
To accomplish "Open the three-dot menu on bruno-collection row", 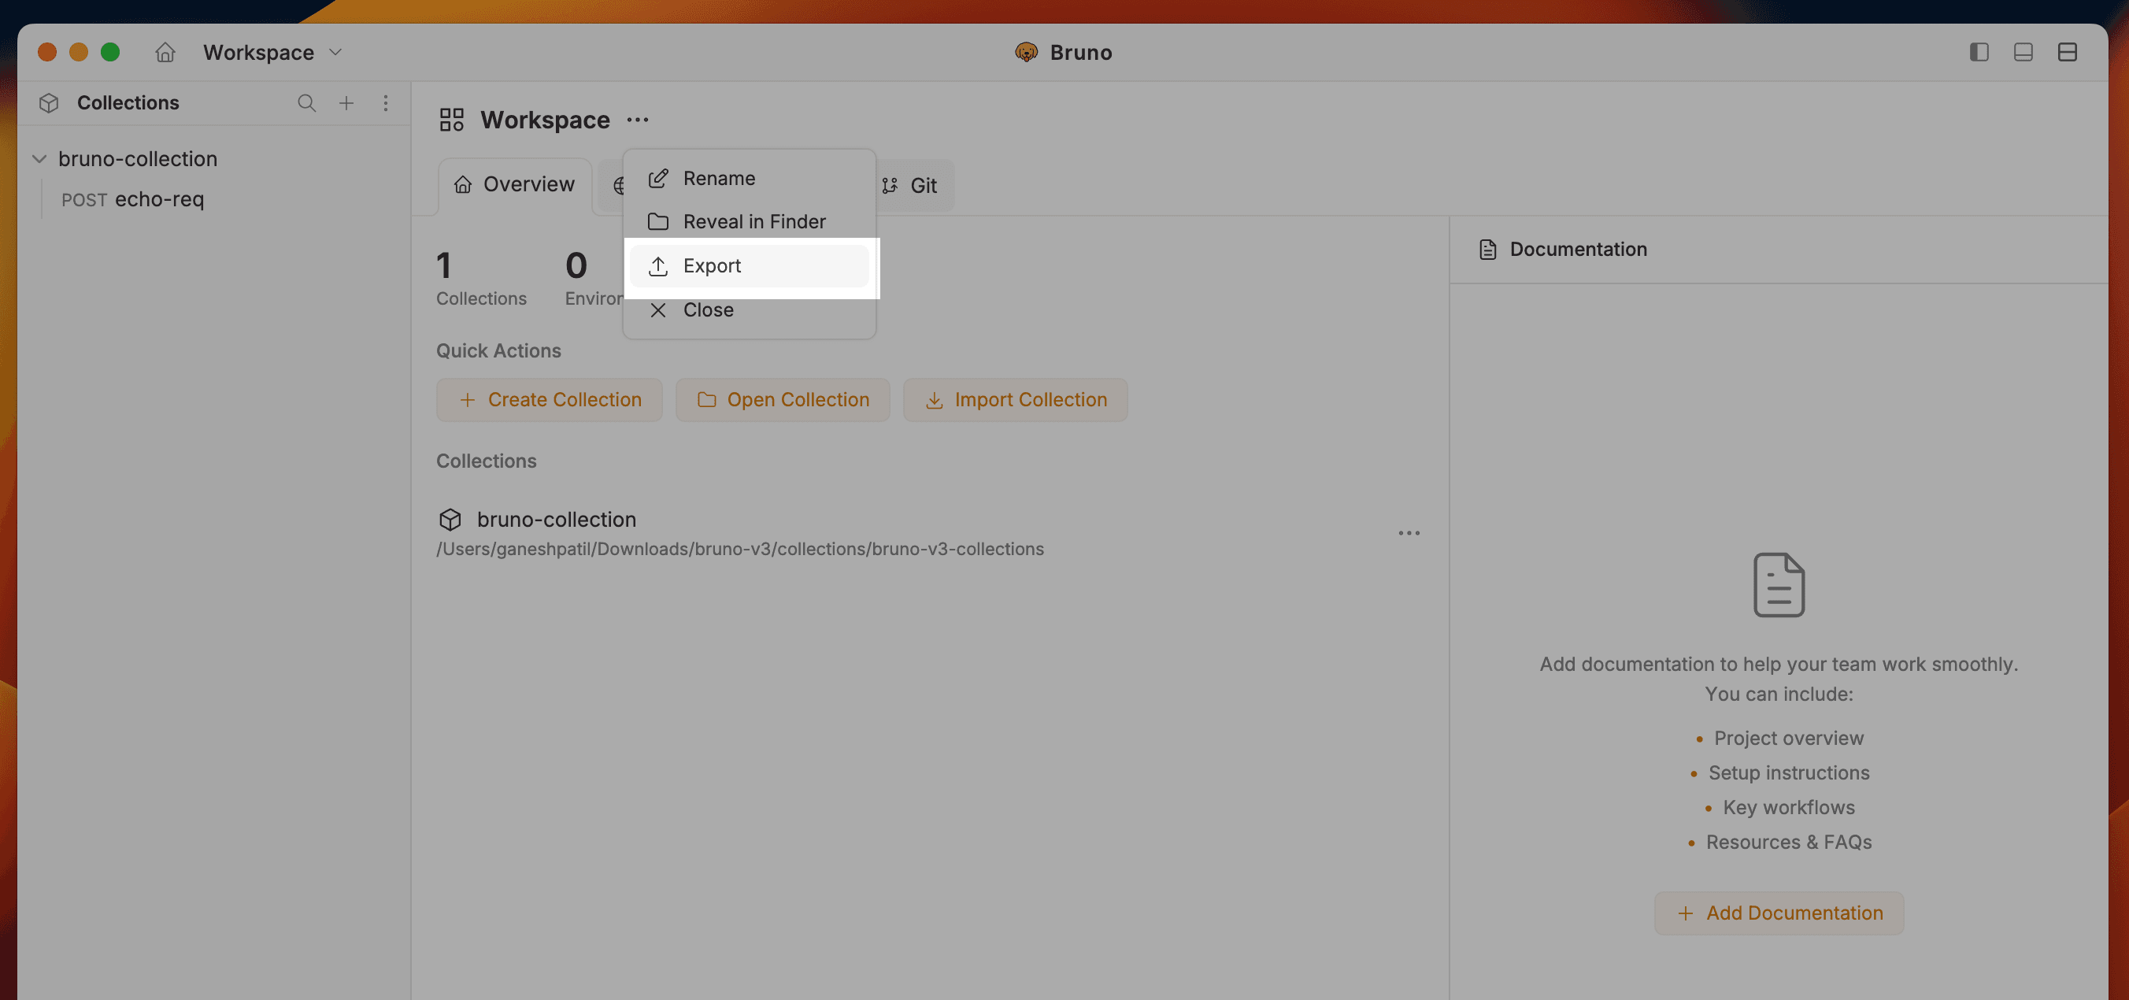I will (x=1409, y=533).
